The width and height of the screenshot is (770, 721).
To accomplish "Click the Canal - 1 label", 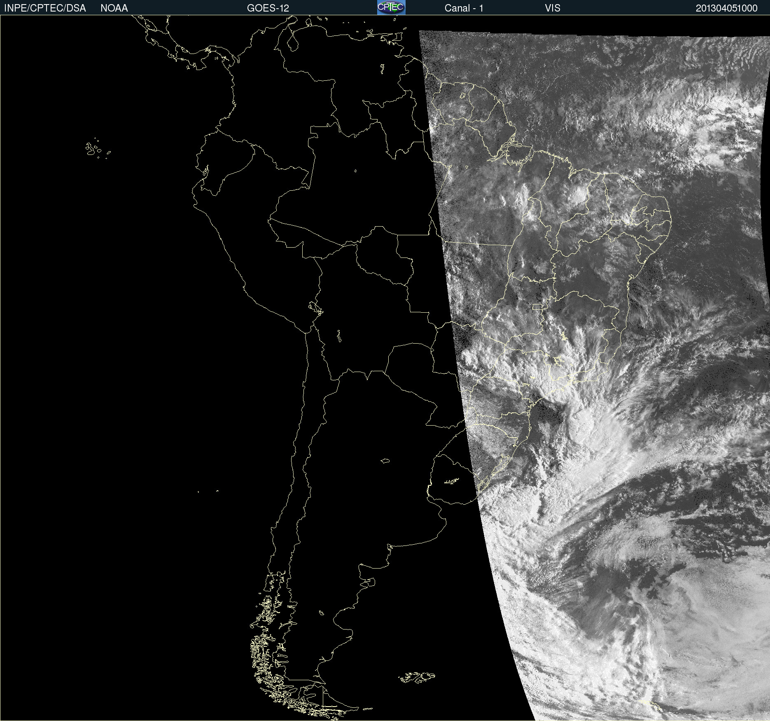I will 464,8.
